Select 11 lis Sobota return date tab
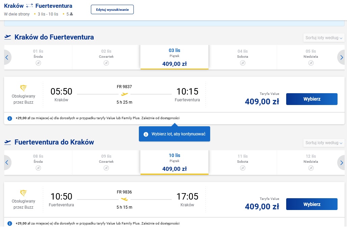This screenshot has width=347, height=235. tap(243, 162)
